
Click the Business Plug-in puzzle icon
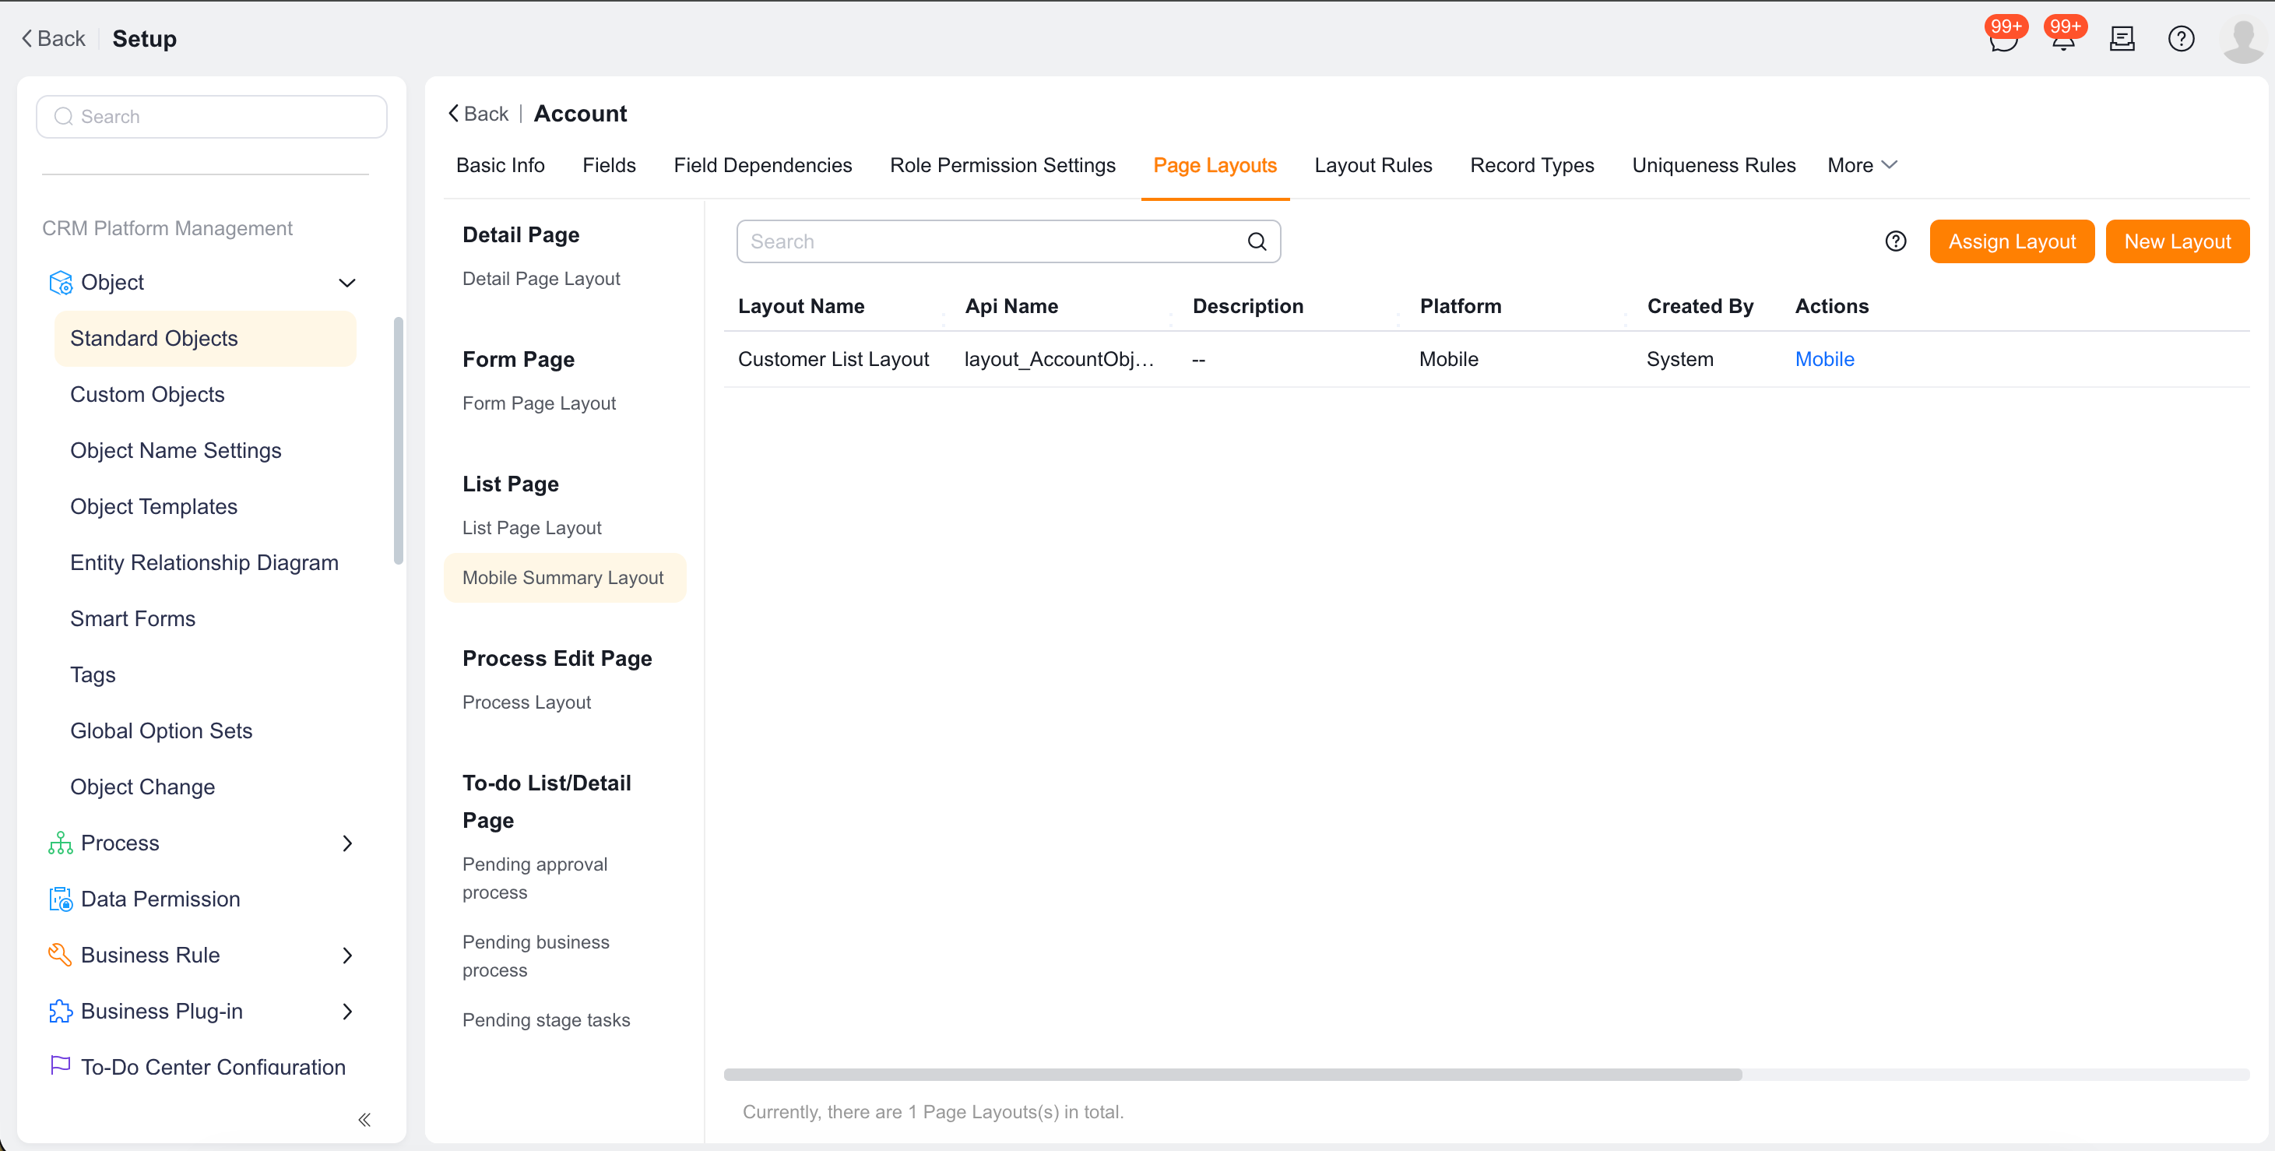click(60, 1012)
